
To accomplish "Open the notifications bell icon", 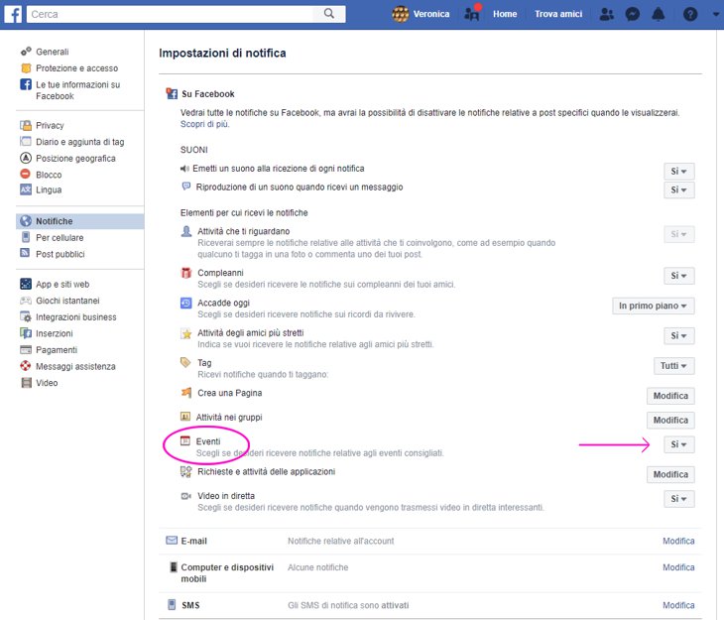I will [658, 14].
